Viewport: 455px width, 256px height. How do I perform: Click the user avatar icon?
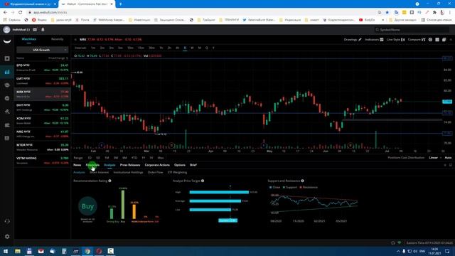tap(6, 30)
